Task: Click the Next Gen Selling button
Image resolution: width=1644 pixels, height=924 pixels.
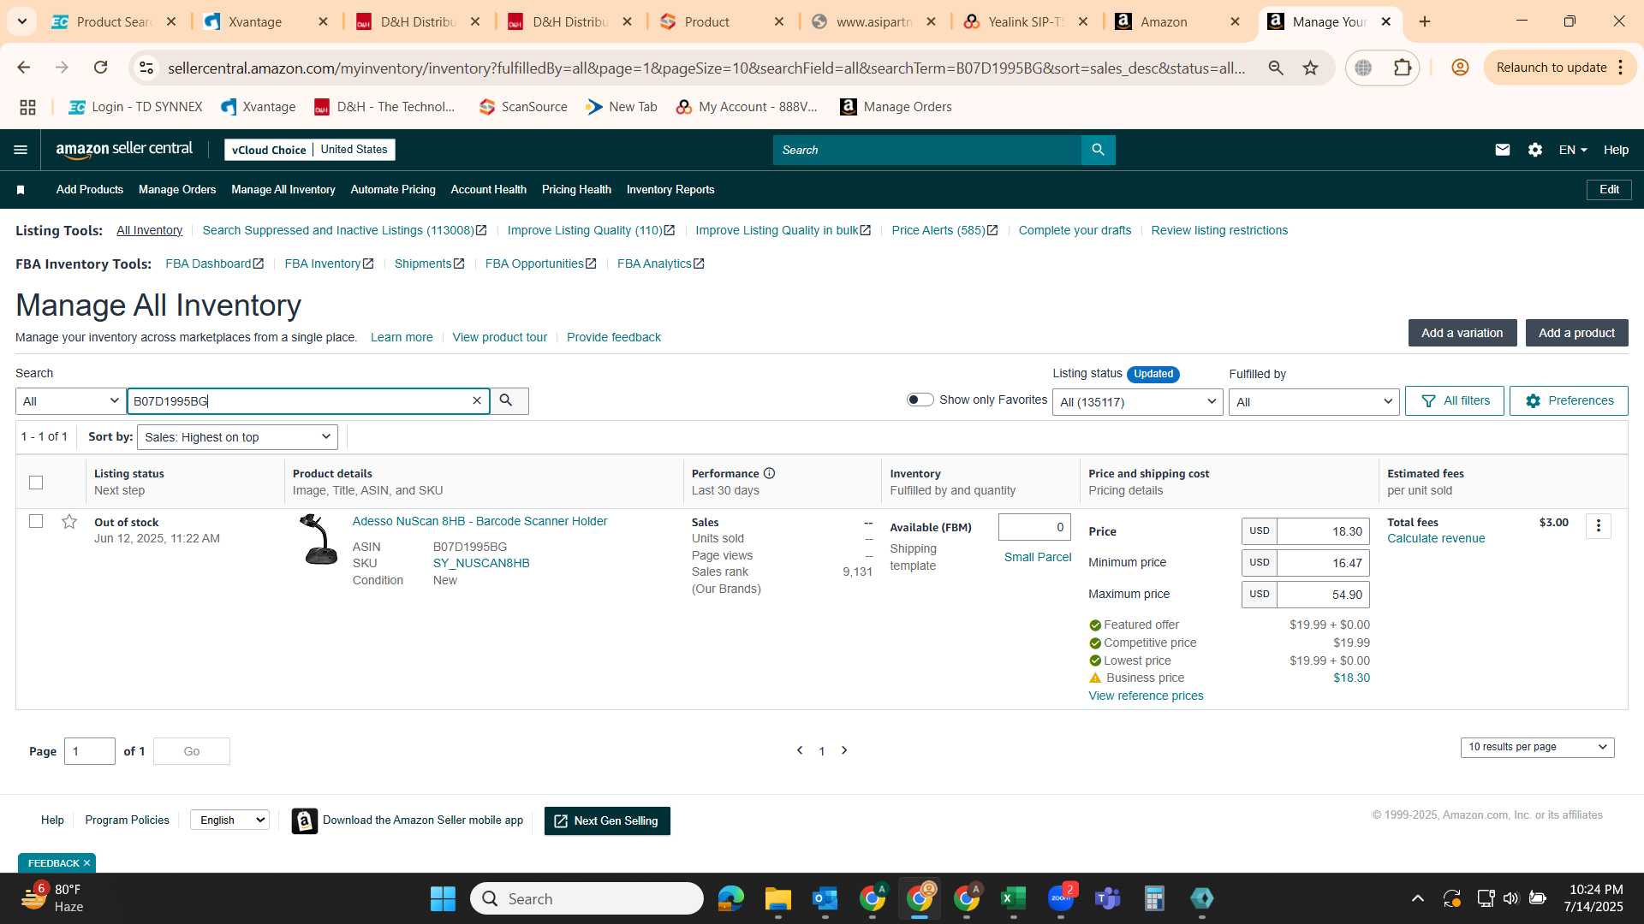Action: click(x=607, y=821)
